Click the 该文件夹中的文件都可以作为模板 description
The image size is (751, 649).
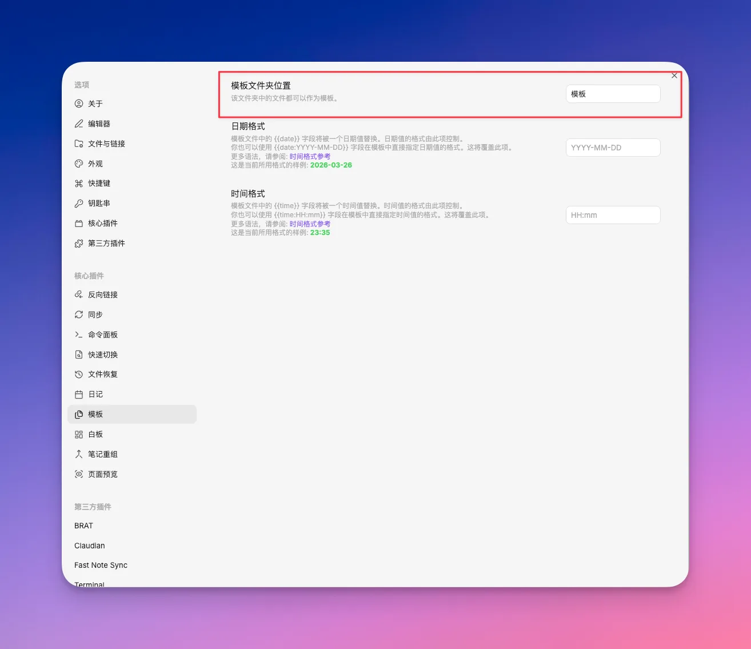click(x=285, y=98)
